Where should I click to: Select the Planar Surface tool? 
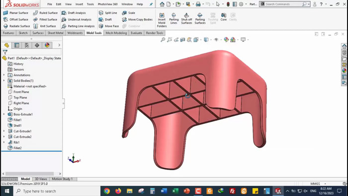coord(16,13)
